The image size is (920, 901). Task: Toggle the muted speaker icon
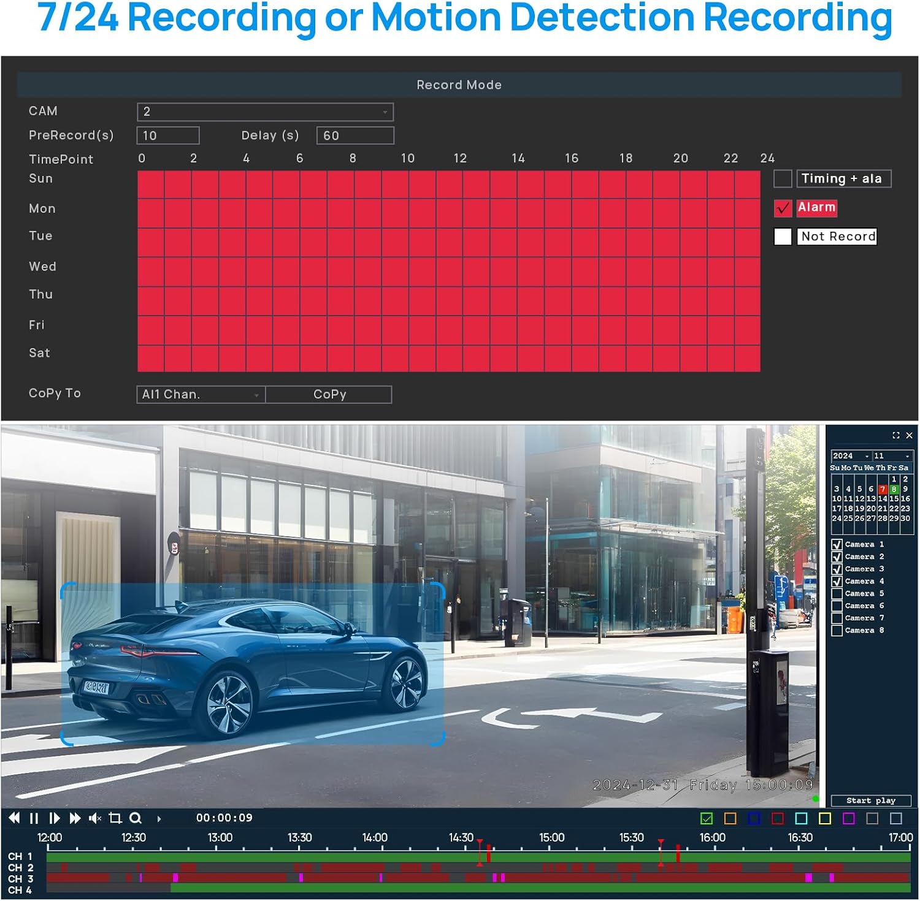click(x=95, y=818)
